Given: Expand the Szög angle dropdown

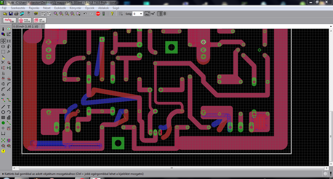Looking at the screenshot, I should 141,14.
